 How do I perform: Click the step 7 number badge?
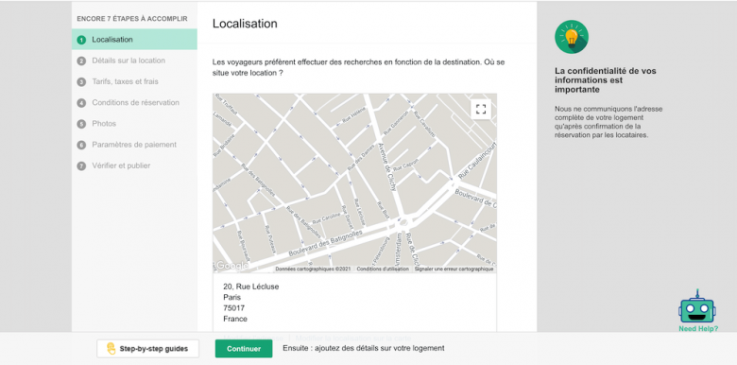click(x=82, y=166)
